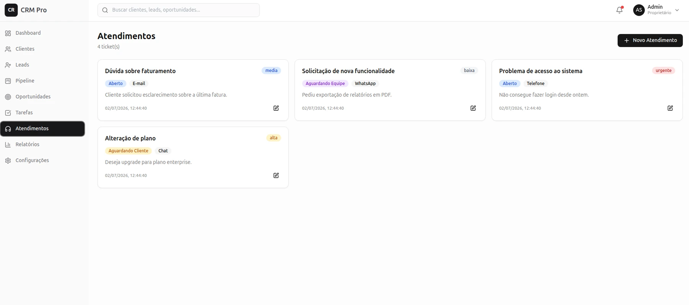Click the CR logo badge
The height and width of the screenshot is (305, 689).
coord(11,10)
